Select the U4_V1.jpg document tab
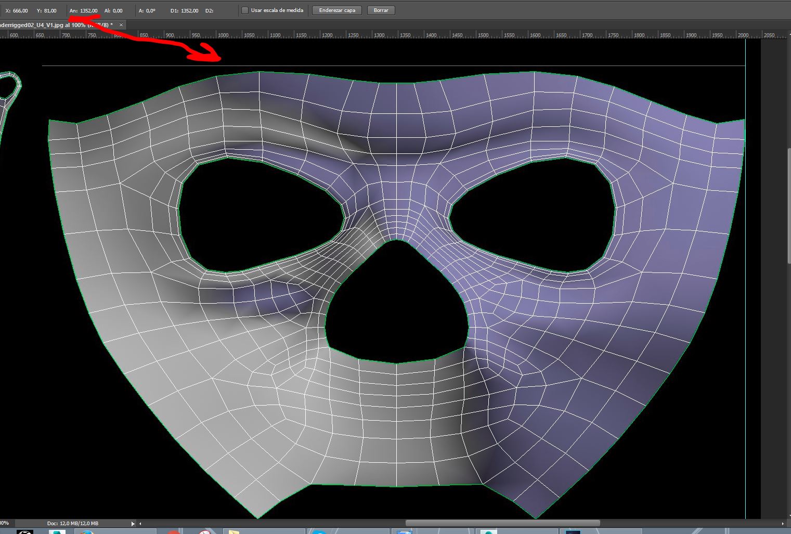791x534 pixels. (x=52, y=25)
